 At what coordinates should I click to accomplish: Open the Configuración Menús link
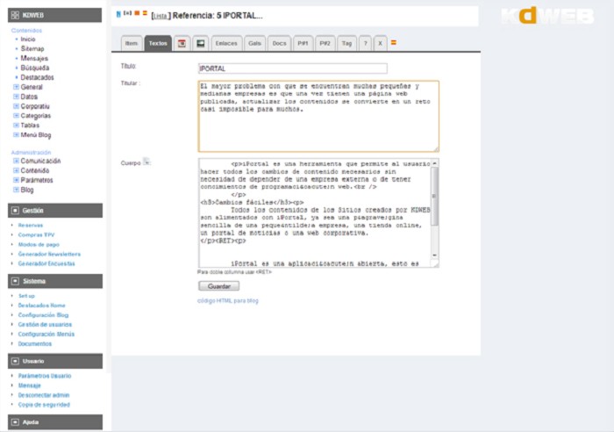(46, 334)
